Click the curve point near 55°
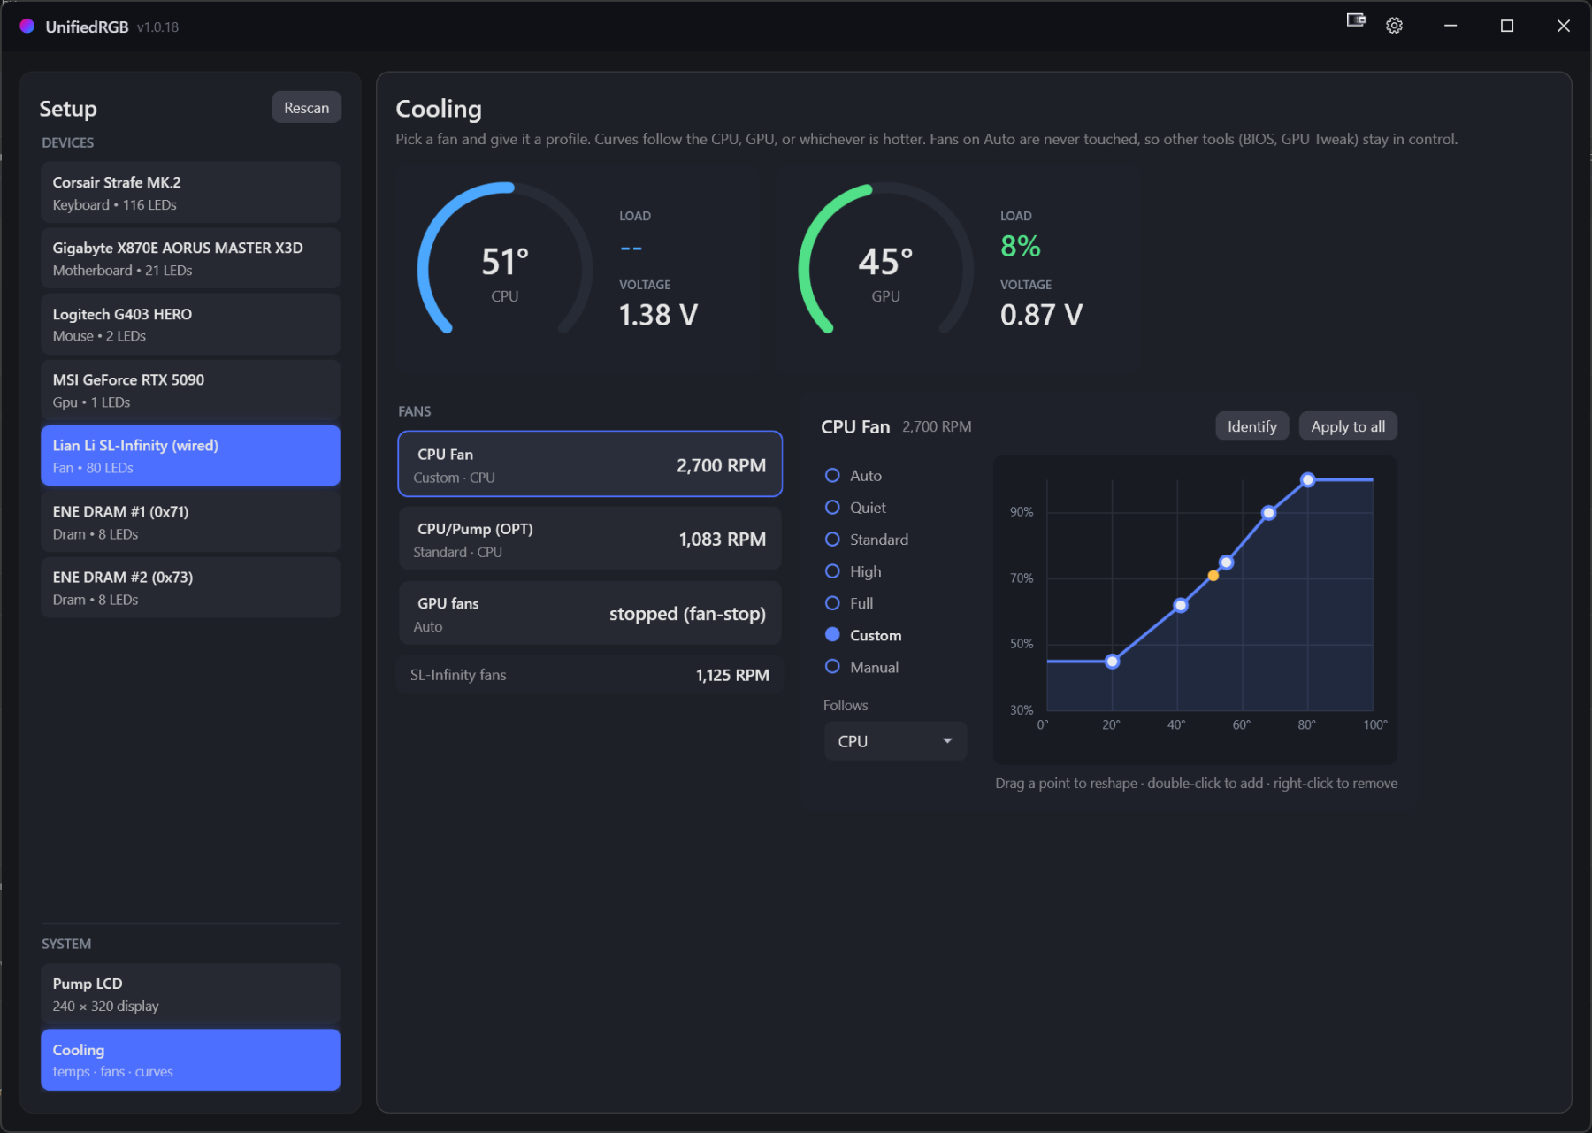Image resolution: width=1592 pixels, height=1133 pixels. pyautogui.click(x=1226, y=563)
